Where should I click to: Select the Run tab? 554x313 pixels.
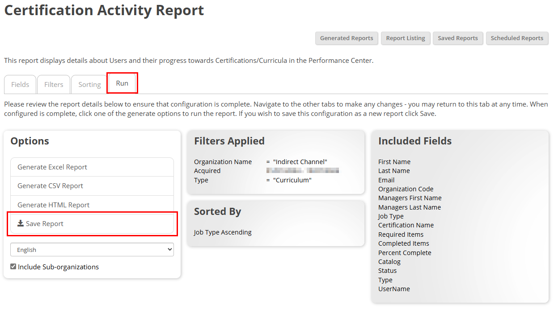(122, 82)
